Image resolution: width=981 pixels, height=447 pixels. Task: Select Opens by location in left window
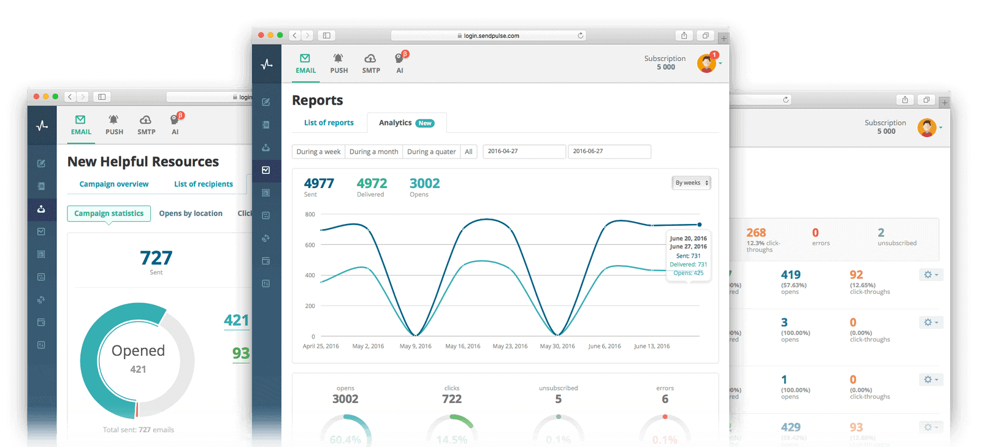(x=191, y=213)
